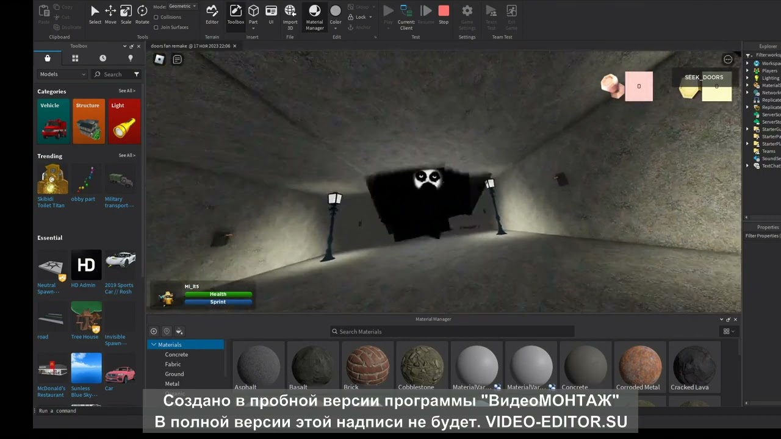Open the chat icon in viewport

click(177, 59)
